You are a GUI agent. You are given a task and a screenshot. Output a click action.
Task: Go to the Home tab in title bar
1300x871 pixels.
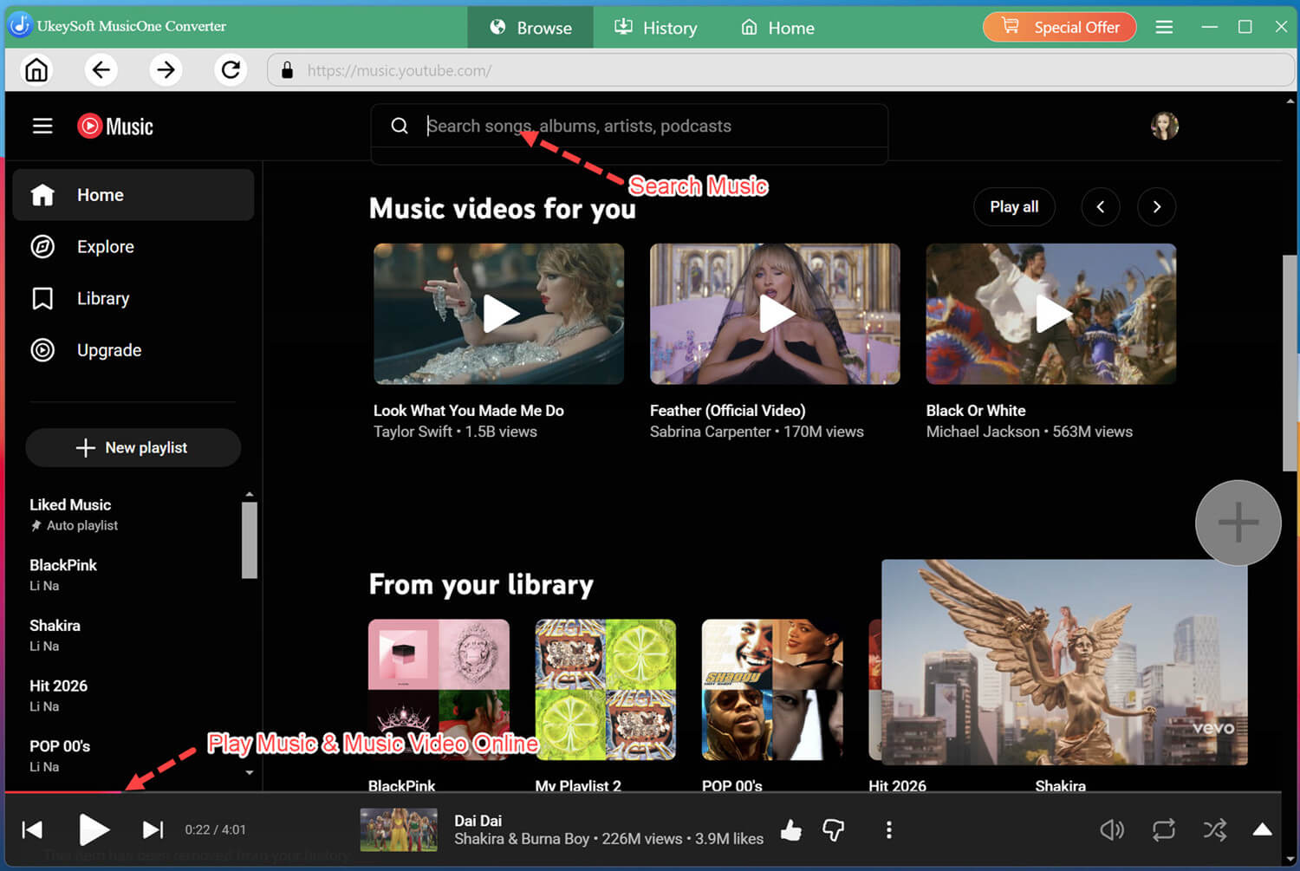tap(777, 28)
